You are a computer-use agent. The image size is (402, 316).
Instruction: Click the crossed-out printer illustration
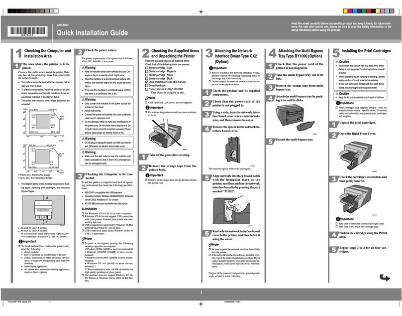tap(165, 135)
